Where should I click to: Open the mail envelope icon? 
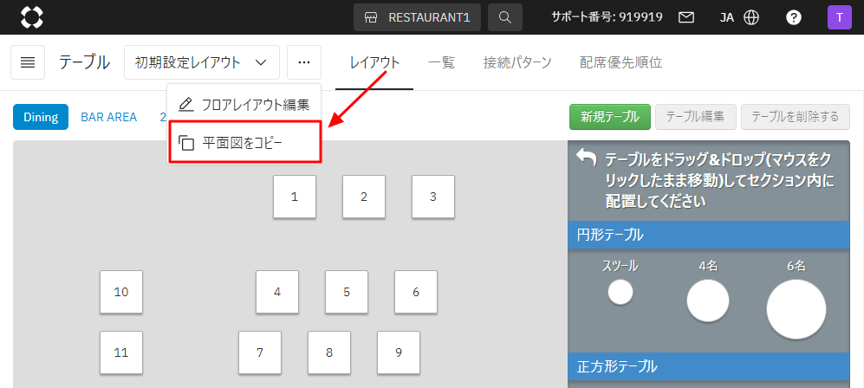tap(685, 16)
